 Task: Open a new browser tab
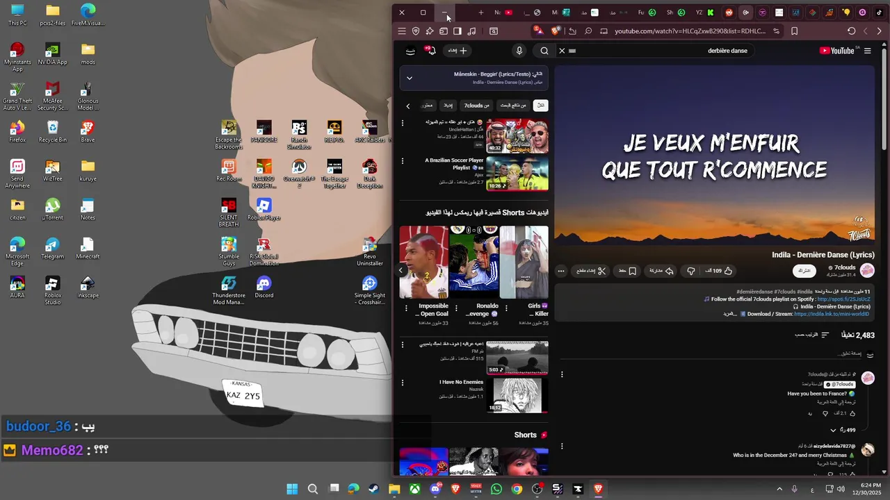480,12
